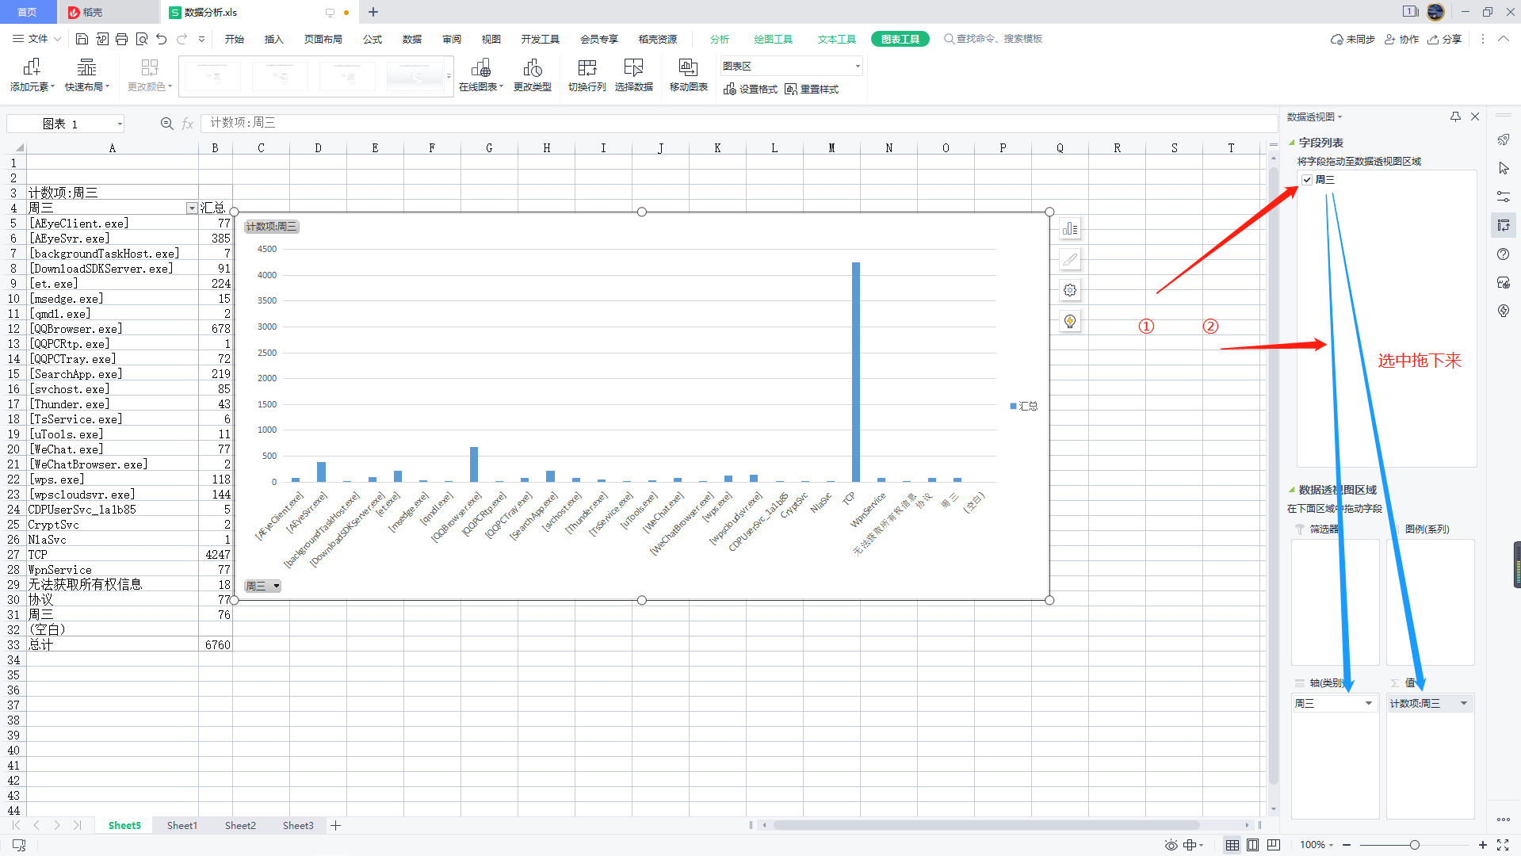
Task: Click the help question mark in right sidebar
Action: pyautogui.click(x=1504, y=254)
